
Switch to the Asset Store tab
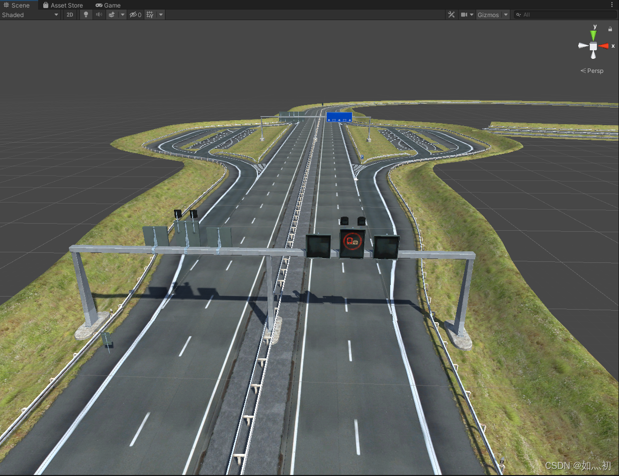(63, 5)
